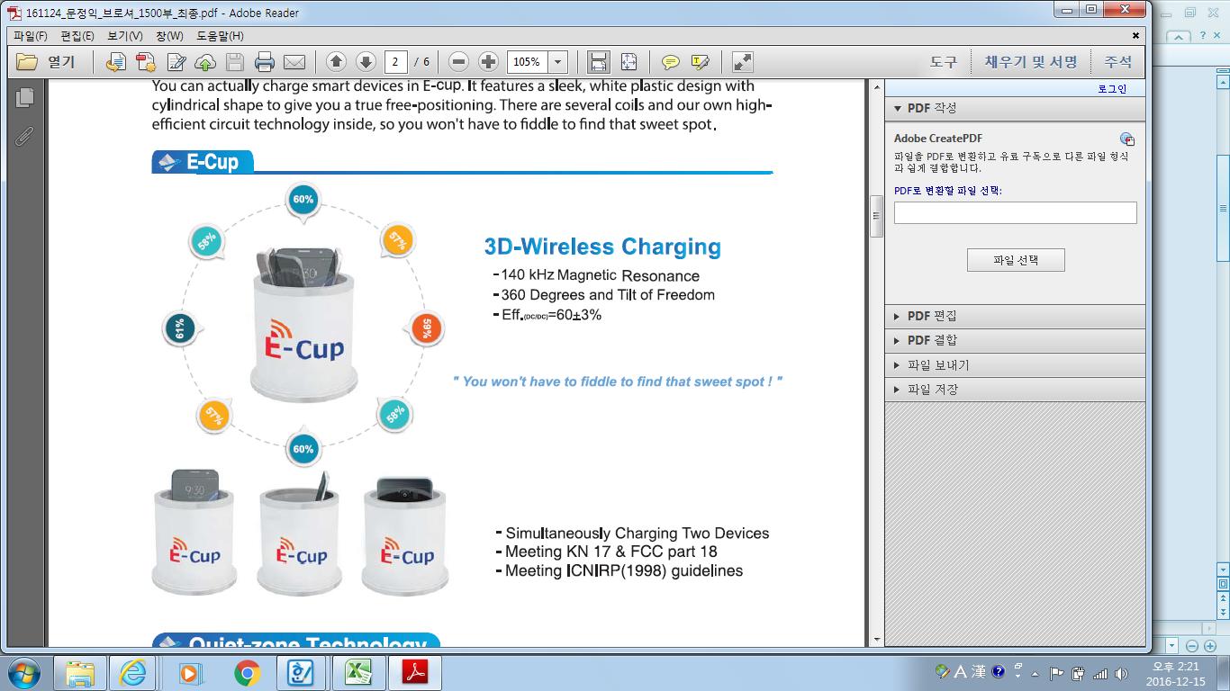Open Windows Explorer from taskbar
The width and height of the screenshot is (1230, 691).
(80, 673)
